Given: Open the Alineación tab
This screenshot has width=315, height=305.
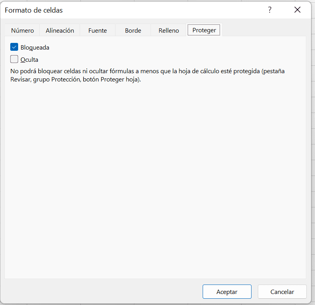Looking at the screenshot, I should tap(60, 30).
